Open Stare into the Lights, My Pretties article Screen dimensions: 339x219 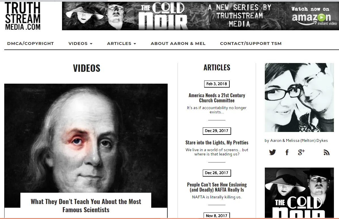[217, 142]
